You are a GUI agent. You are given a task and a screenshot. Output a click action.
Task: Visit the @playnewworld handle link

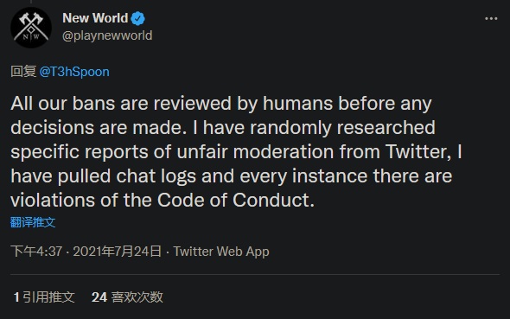[107, 35]
